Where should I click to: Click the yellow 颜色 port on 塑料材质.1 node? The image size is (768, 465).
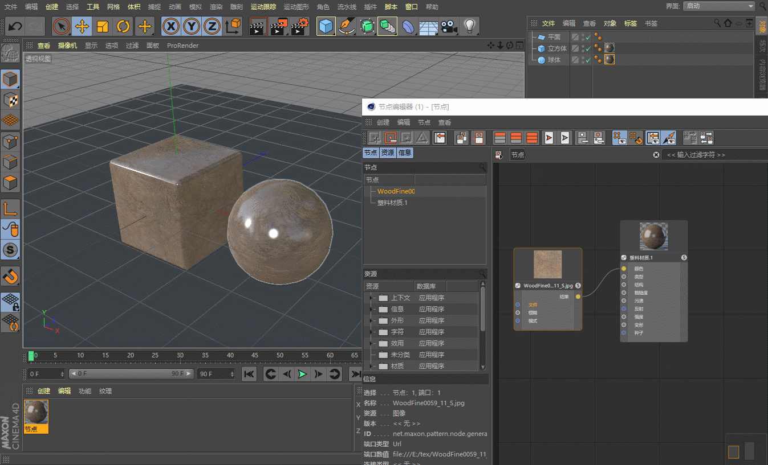pos(624,269)
